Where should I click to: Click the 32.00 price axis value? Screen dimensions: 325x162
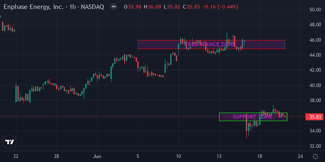315,146
